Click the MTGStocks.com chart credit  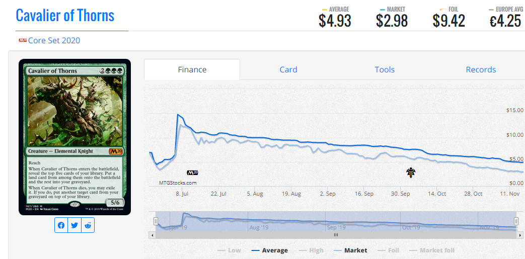pos(178,183)
